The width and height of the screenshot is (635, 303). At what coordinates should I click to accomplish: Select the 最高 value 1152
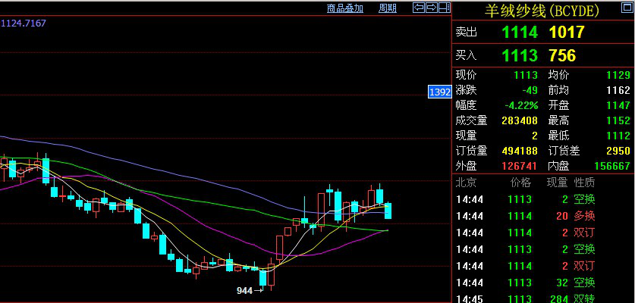[618, 120]
